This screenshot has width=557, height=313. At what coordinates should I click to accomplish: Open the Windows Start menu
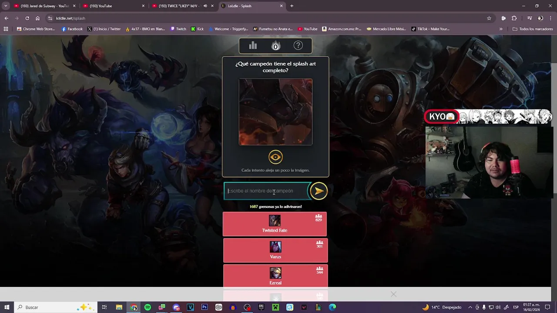click(x=7, y=307)
